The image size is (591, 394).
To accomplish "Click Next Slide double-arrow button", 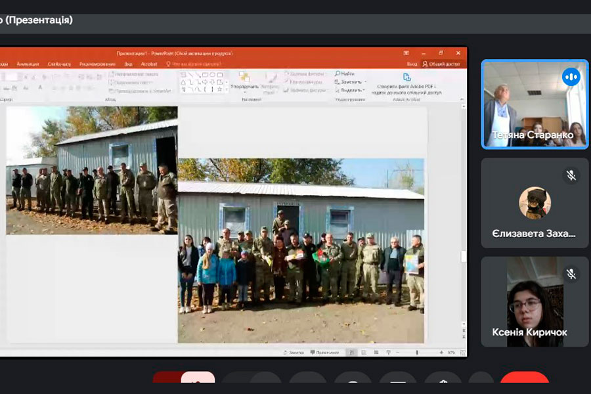I will click(464, 337).
